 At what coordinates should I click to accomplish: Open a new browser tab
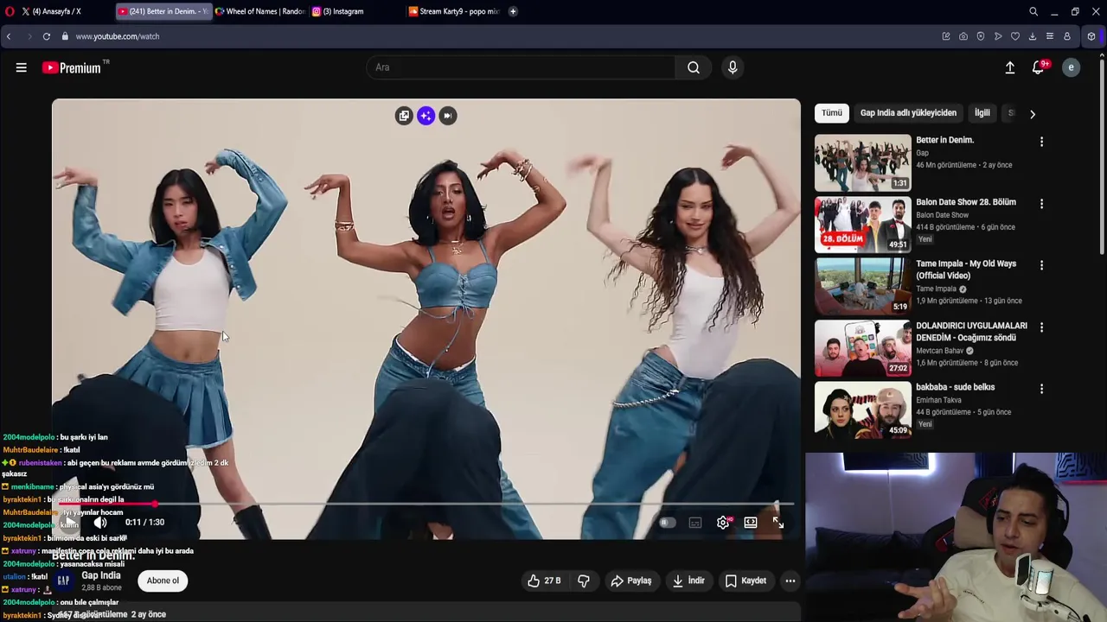pos(513,11)
